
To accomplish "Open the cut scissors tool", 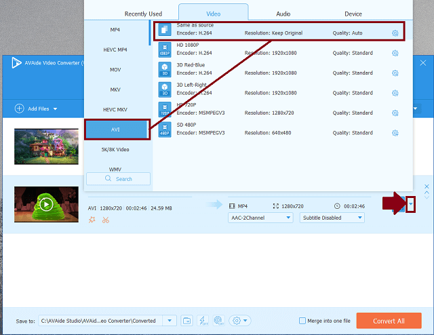I will [106, 220].
